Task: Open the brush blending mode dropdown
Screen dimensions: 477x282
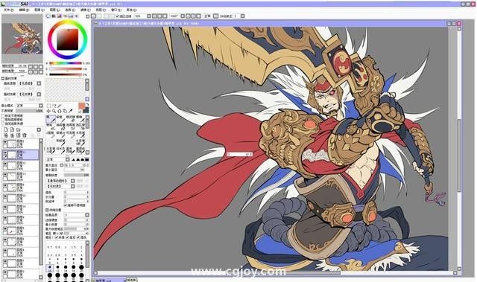Action: click(58, 159)
